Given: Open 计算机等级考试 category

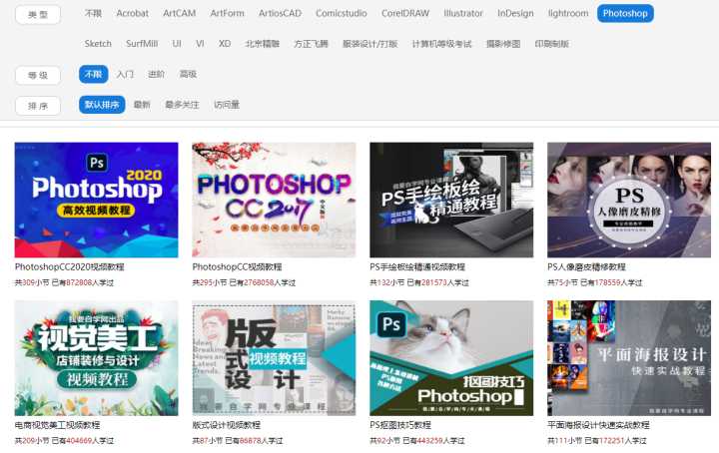Looking at the screenshot, I should pyautogui.click(x=441, y=44).
